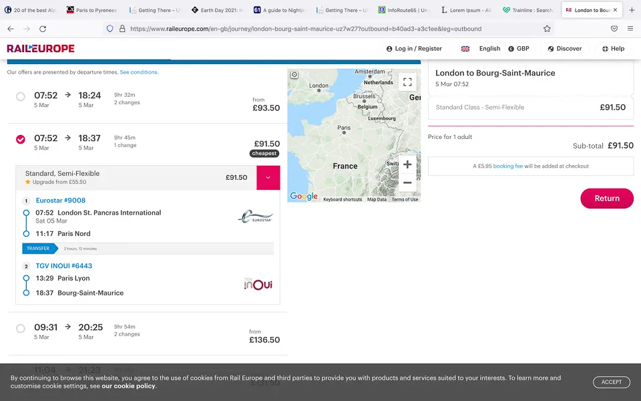Go back with the browser back arrow

[11, 29]
